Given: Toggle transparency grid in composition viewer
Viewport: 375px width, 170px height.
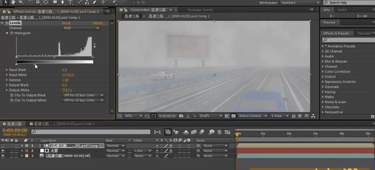Looking at the screenshot, I should (x=233, y=116).
